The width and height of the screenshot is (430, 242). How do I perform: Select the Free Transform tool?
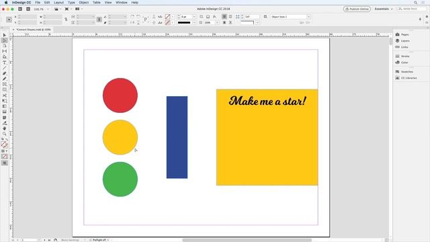point(5,101)
